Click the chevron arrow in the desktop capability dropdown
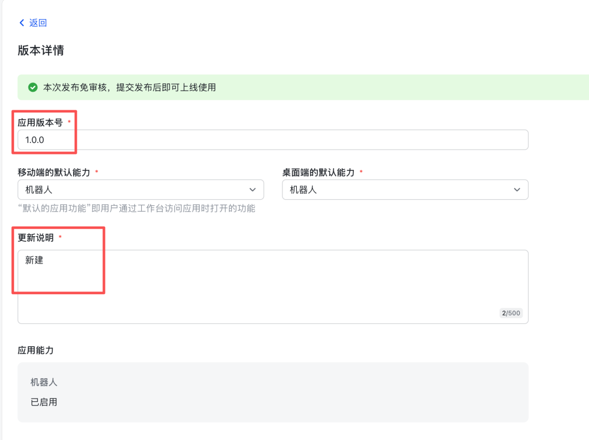Screen dimensions: 589x440 (517, 189)
